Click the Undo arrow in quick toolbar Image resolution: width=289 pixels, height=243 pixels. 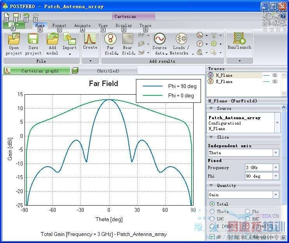[26, 16]
